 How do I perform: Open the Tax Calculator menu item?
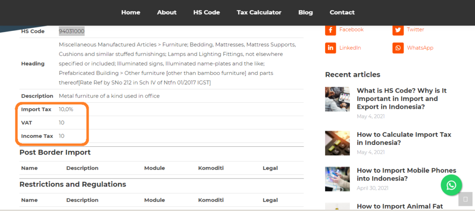[259, 12]
